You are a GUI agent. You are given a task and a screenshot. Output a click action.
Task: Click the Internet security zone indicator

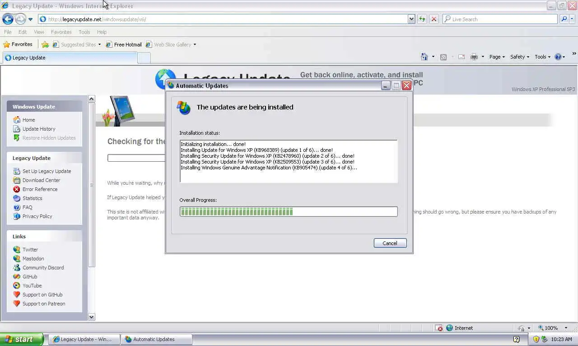pyautogui.click(x=459, y=328)
